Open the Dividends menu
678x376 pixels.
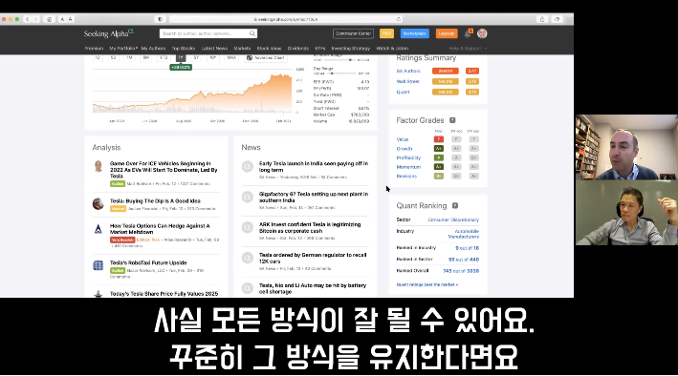(298, 49)
